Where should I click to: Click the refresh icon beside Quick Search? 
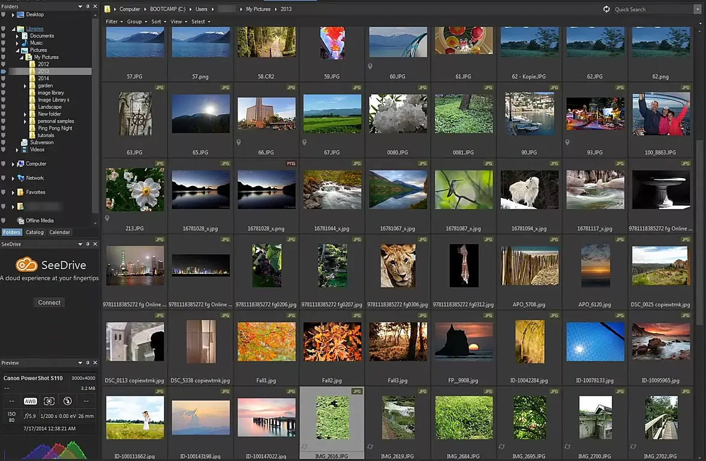pyautogui.click(x=606, y=9)
